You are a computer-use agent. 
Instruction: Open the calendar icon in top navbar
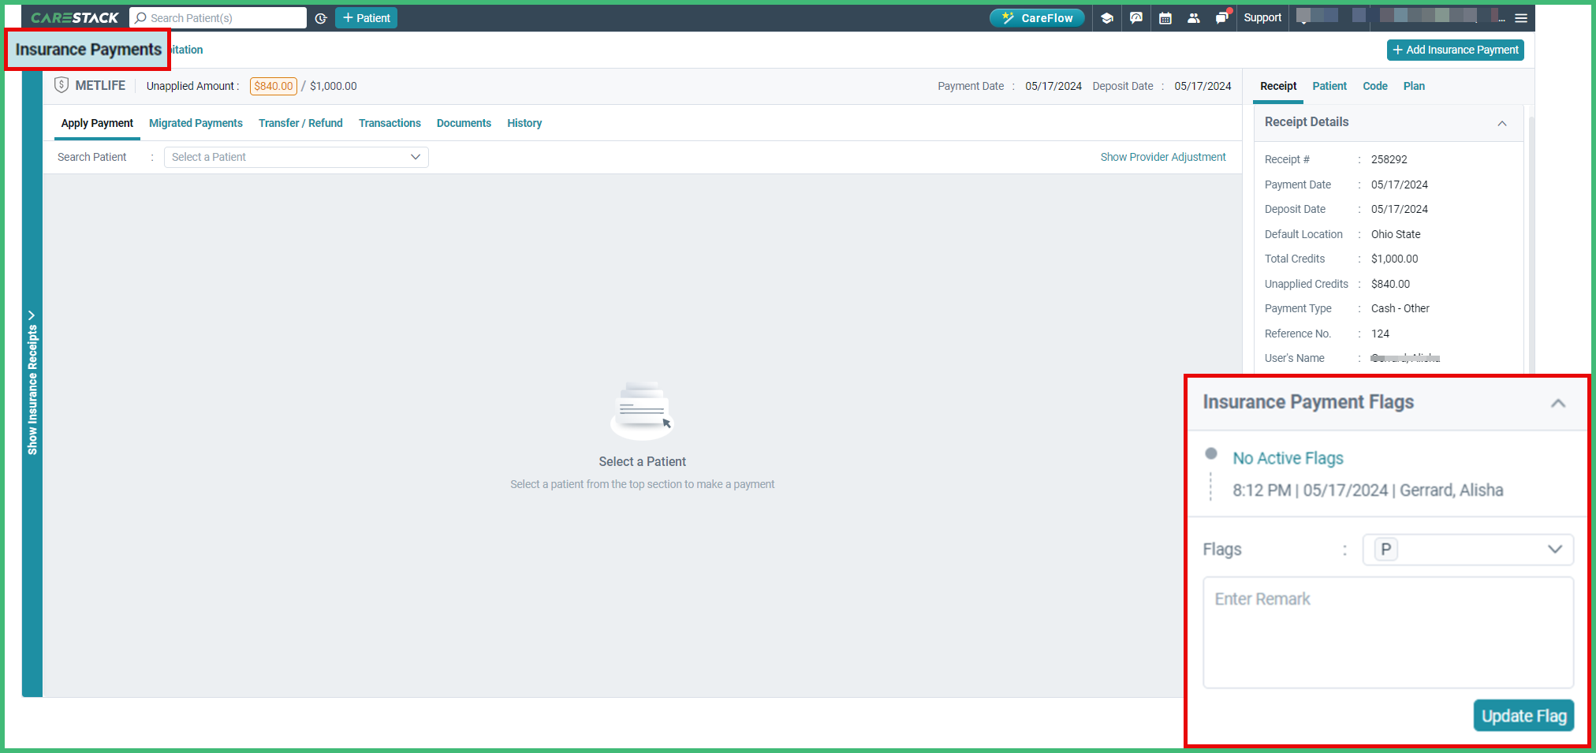coord(1165,17)
